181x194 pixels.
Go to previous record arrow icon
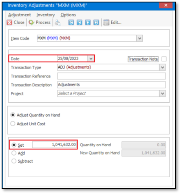point(79,22)
